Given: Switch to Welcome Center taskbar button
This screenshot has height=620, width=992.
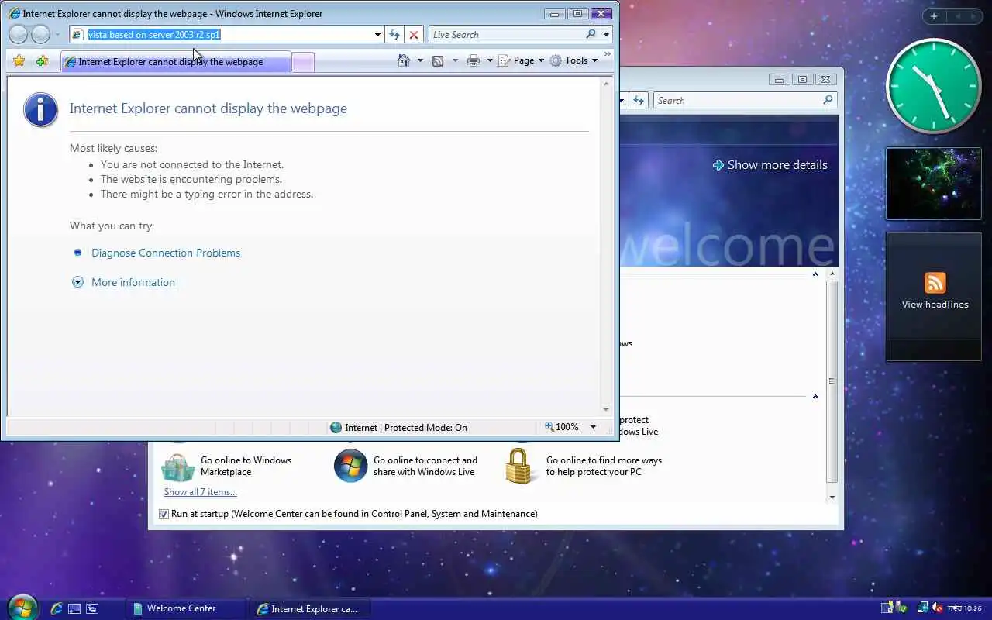Looking at the screenshot, I should coord(186,608).
